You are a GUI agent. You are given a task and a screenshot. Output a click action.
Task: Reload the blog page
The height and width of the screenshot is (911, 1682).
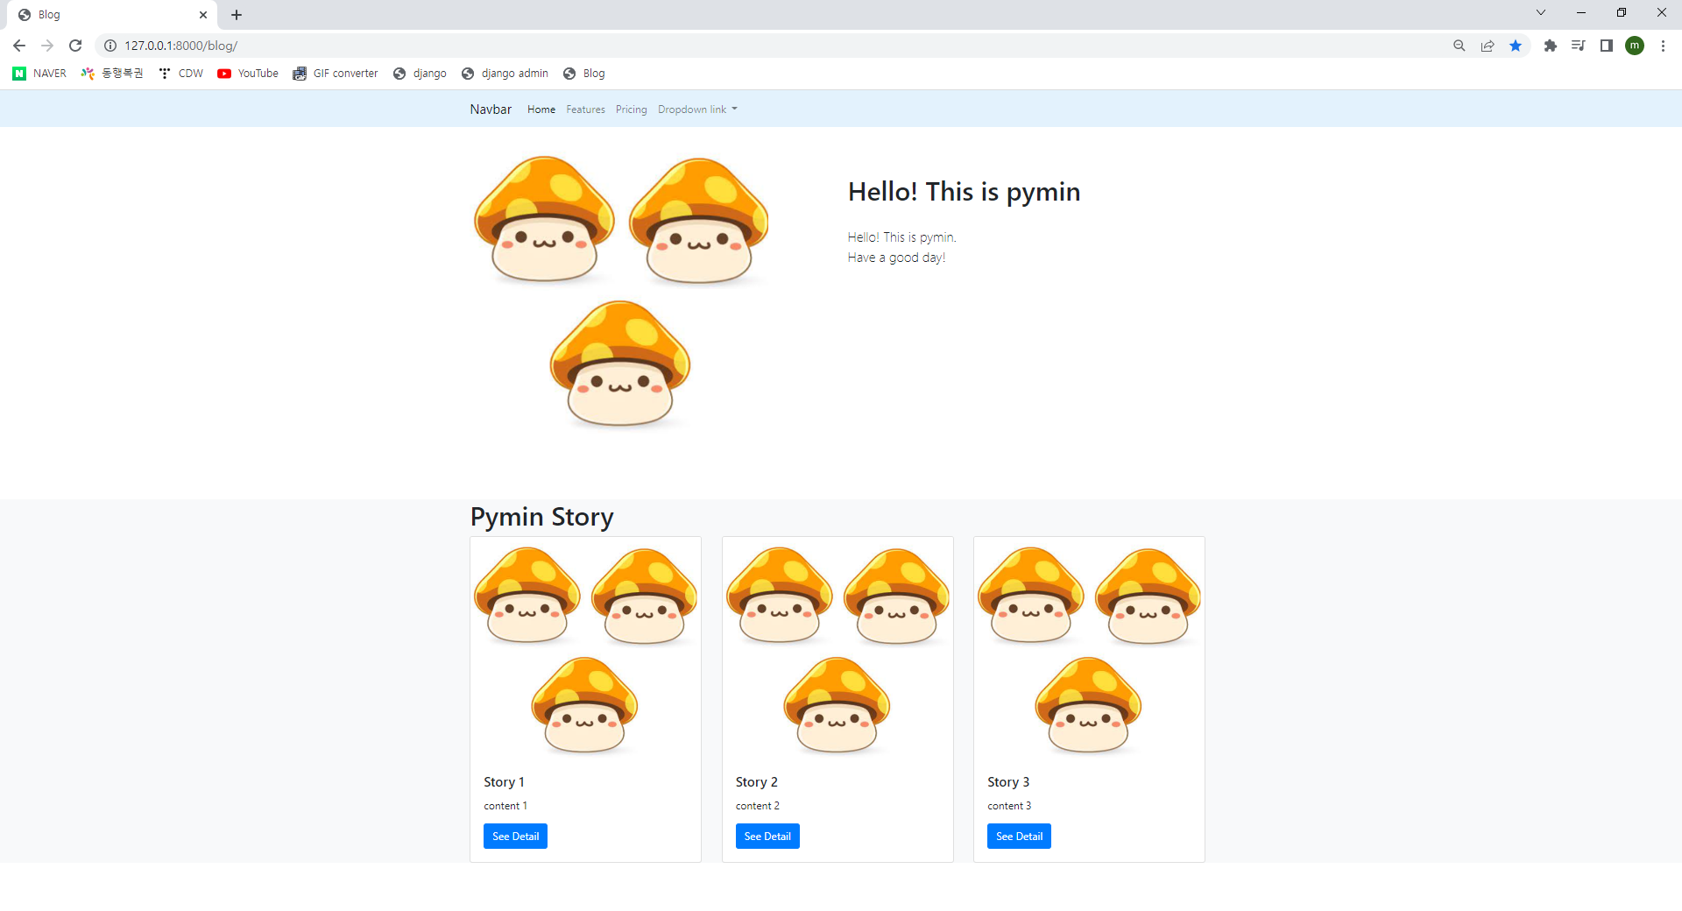[75, 46]
